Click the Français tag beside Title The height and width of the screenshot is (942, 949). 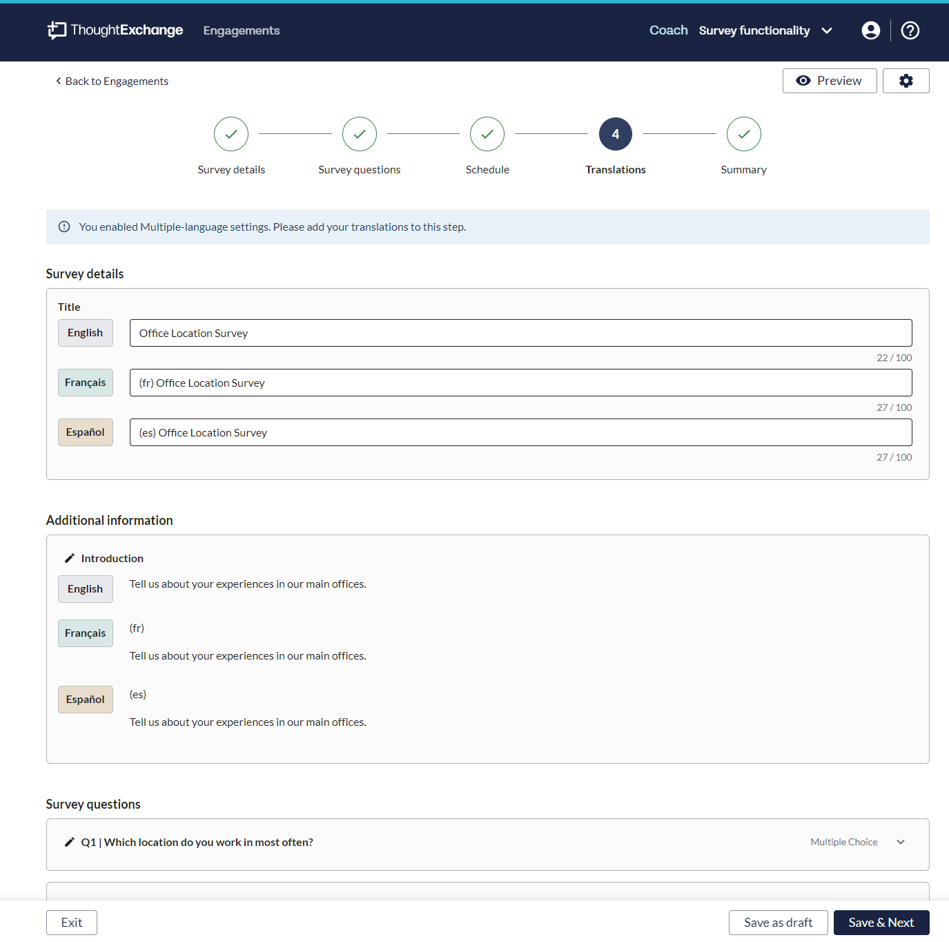pos(86,383)
